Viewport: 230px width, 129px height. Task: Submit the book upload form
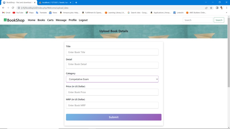[114, 117]
